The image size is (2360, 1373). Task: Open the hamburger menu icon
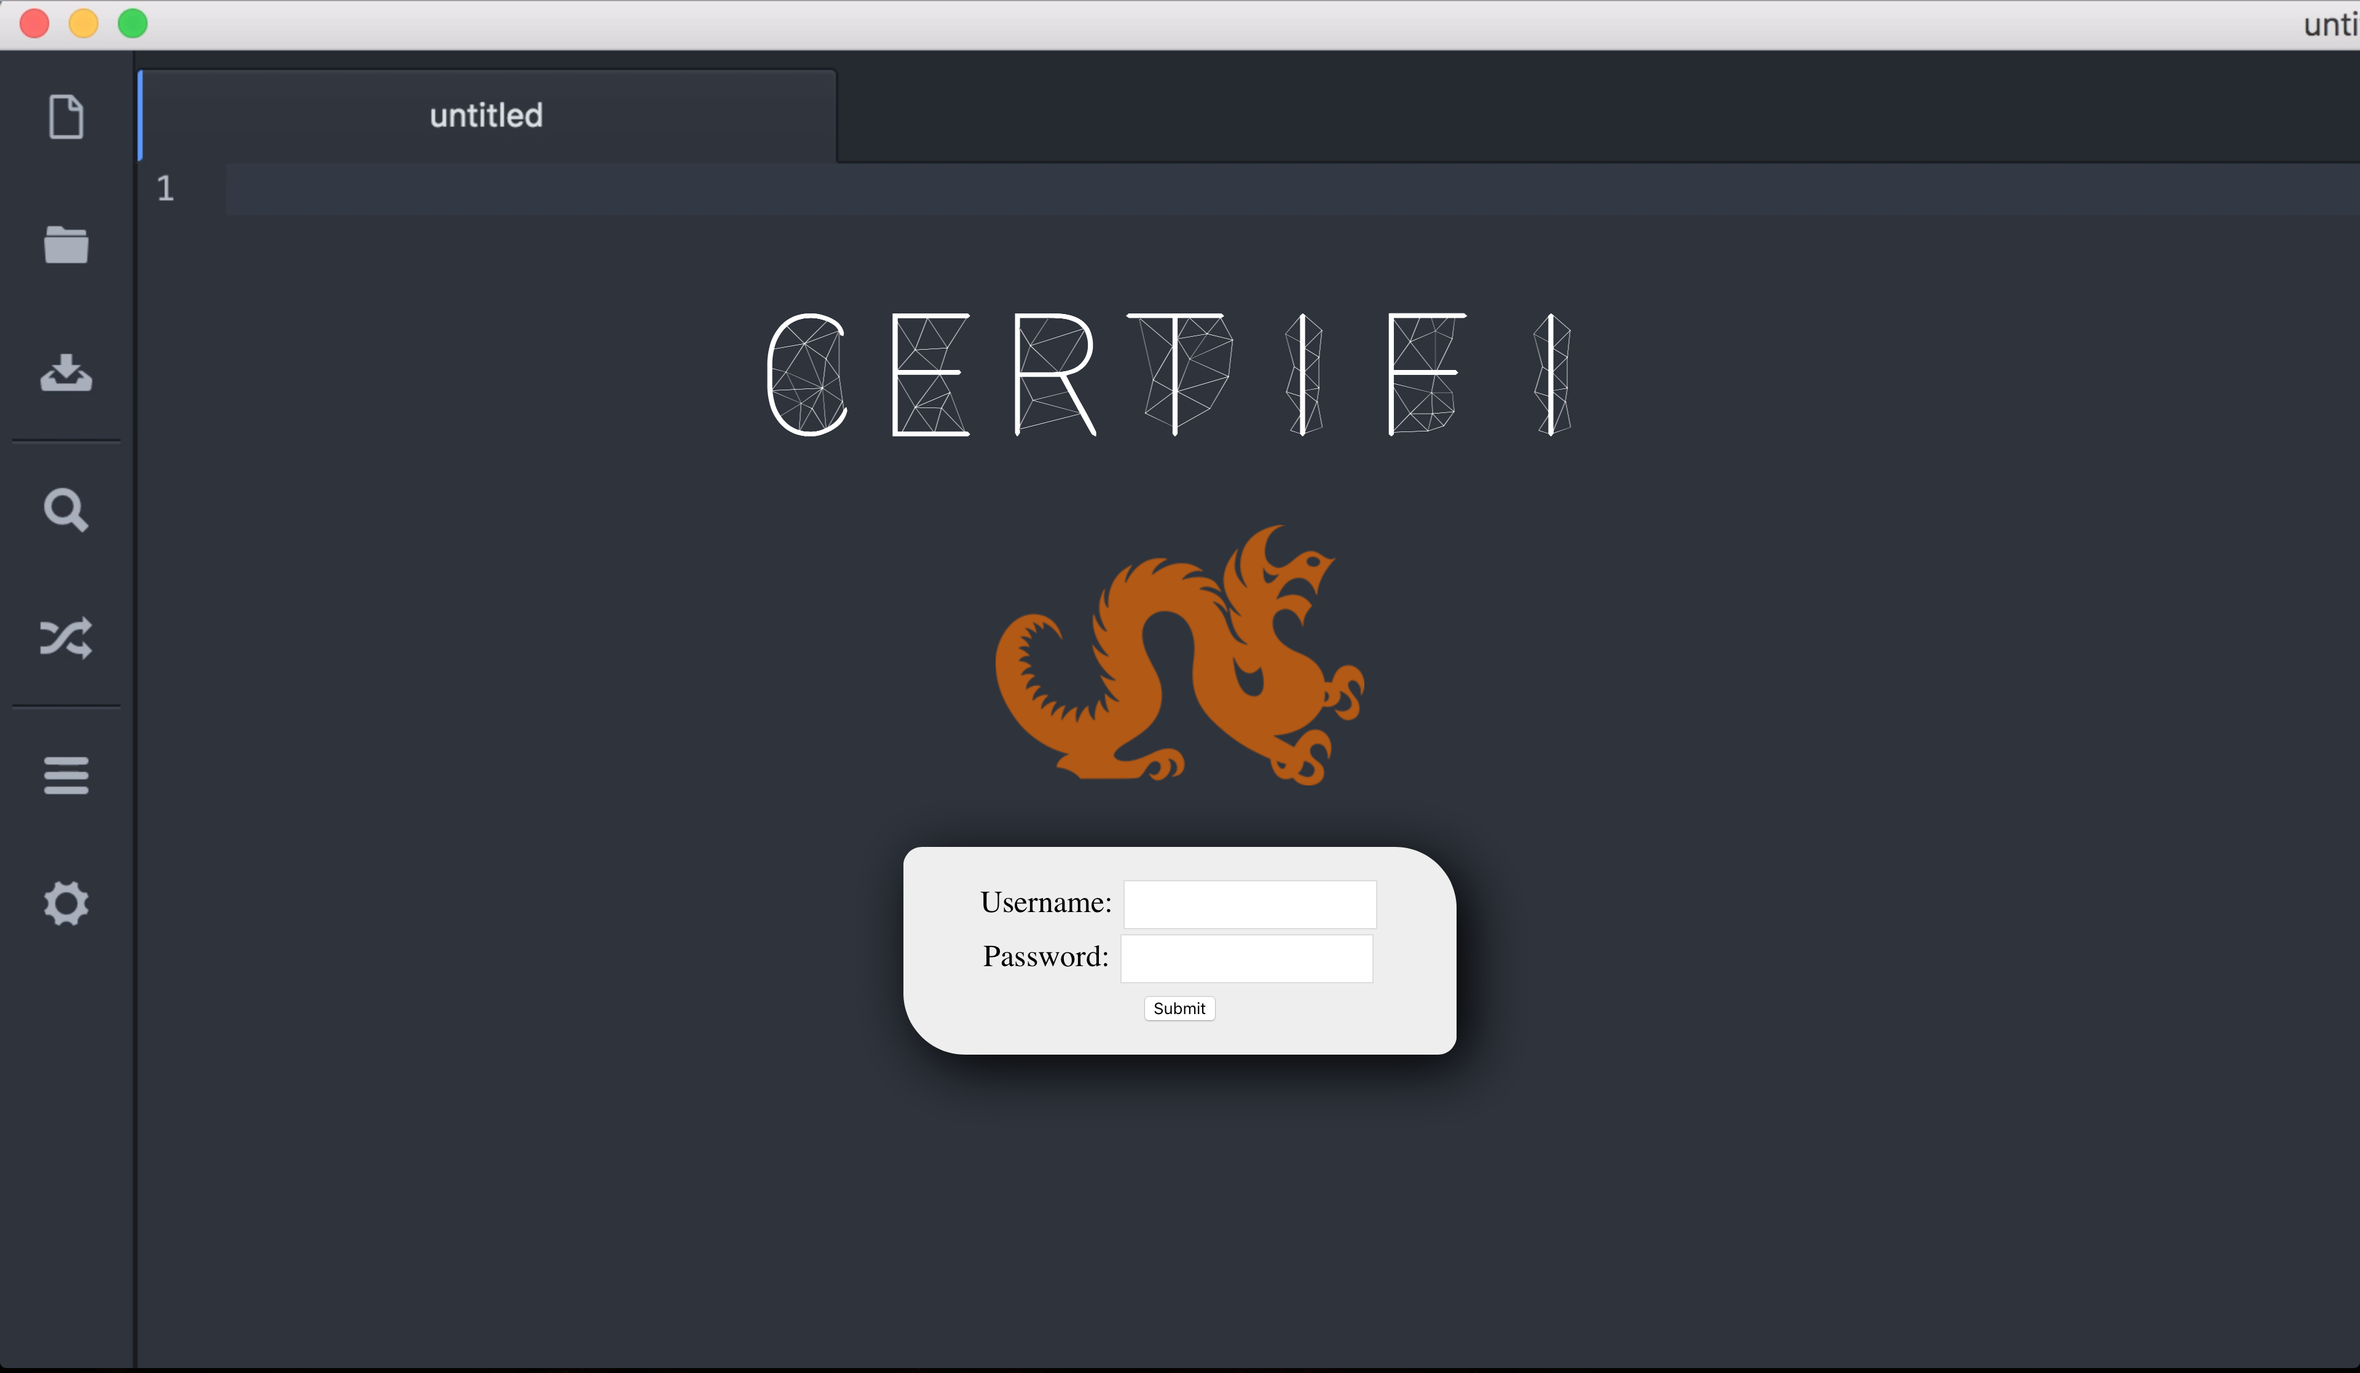coord(66,776)
